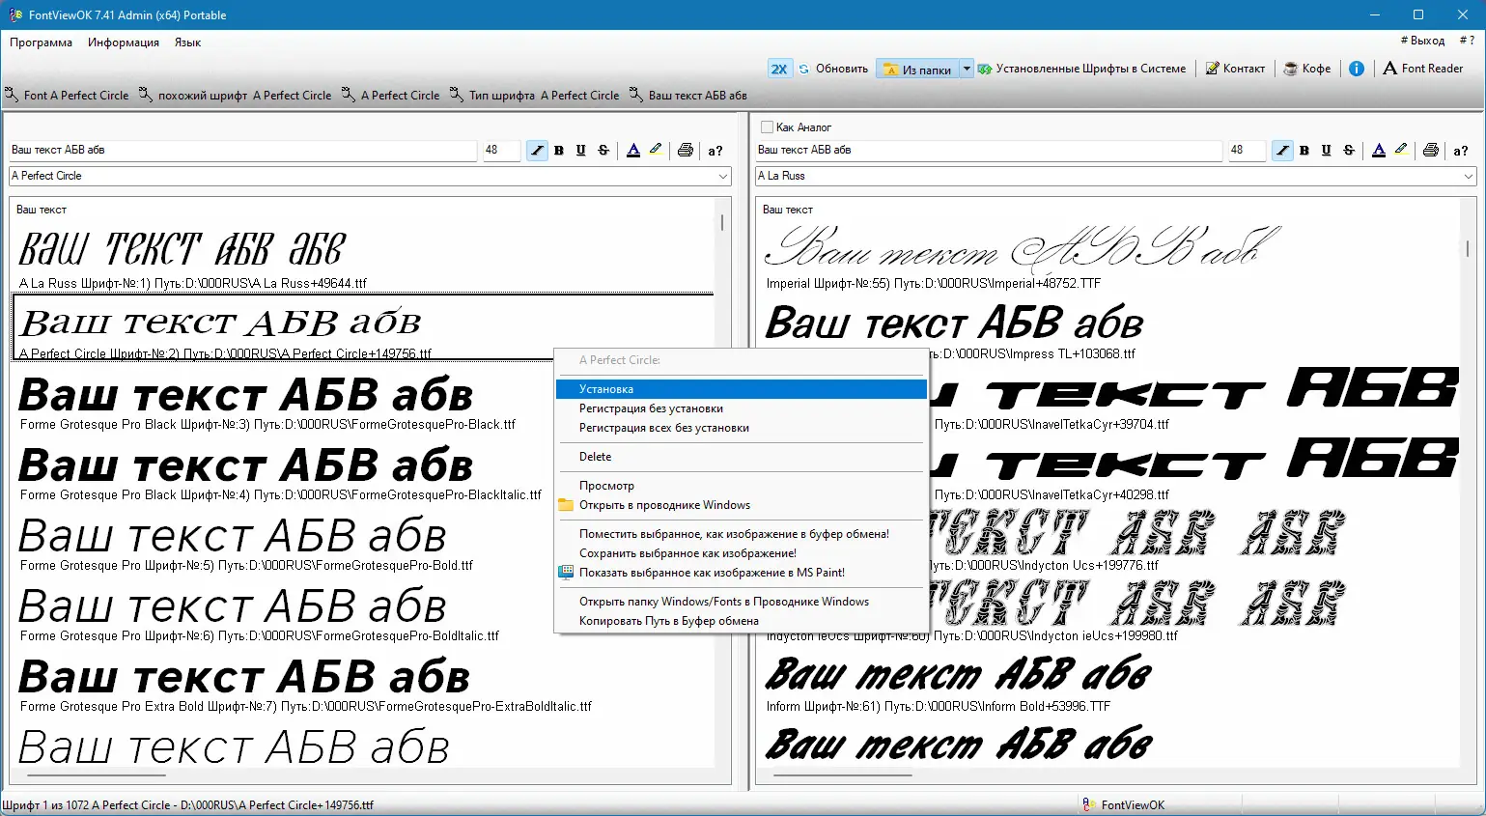
Task: Search web for Ваш текст АБВ абв
Action: (688, 96)
